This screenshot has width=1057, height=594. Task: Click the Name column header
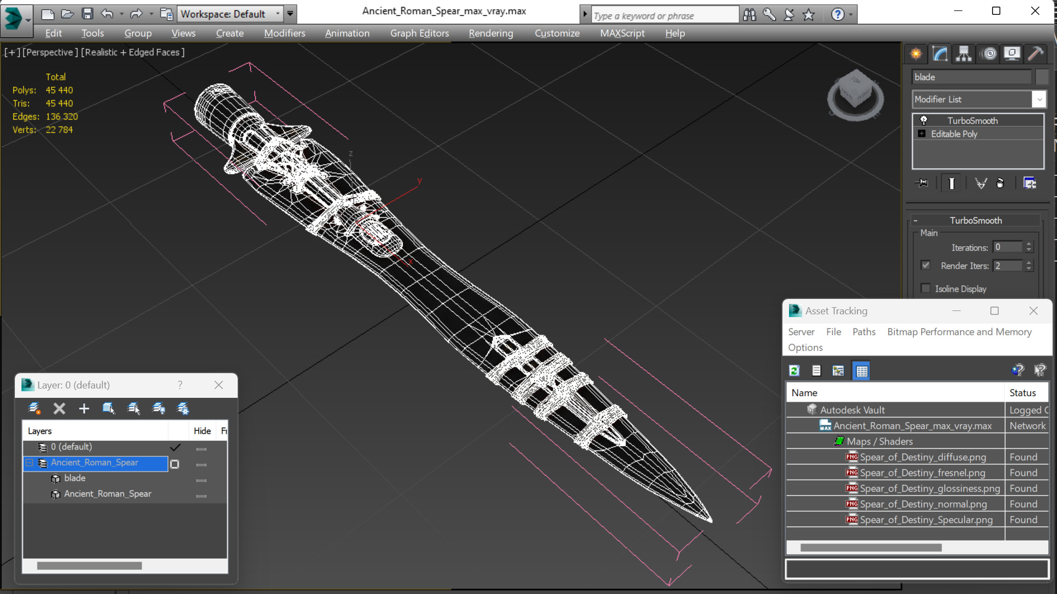[x=895, y=393]
